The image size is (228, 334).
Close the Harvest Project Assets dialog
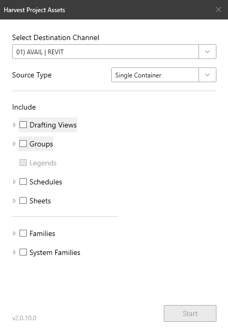(219, 9)
